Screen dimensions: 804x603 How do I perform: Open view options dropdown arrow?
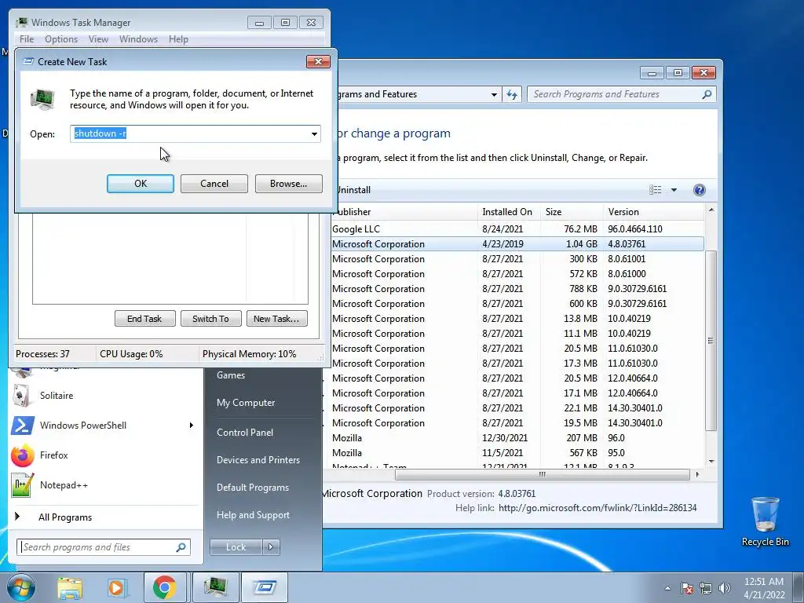point(674,190)
